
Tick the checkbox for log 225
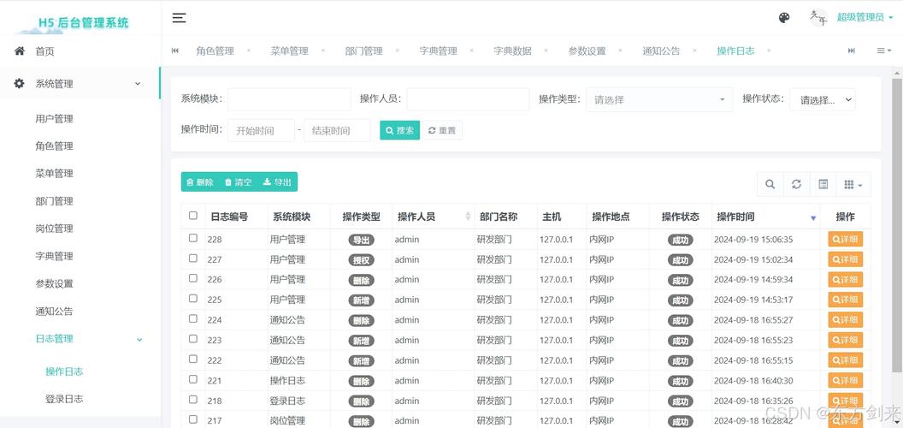coord(193,298)
